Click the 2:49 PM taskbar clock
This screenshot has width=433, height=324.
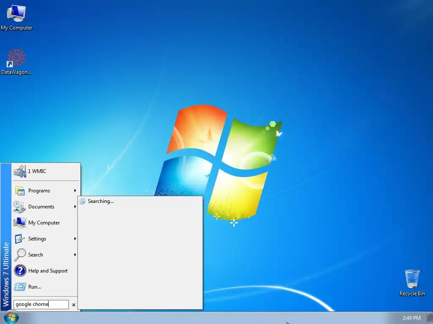coord(411,318)
